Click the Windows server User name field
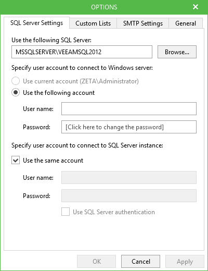The width and height of the screenshot is (208, 271). point(129,109)
